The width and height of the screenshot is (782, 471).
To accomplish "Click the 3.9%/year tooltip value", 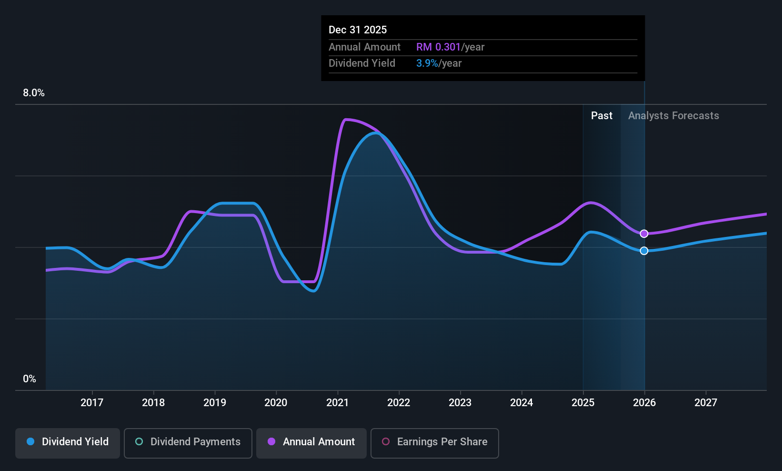I will coord(439,63).
